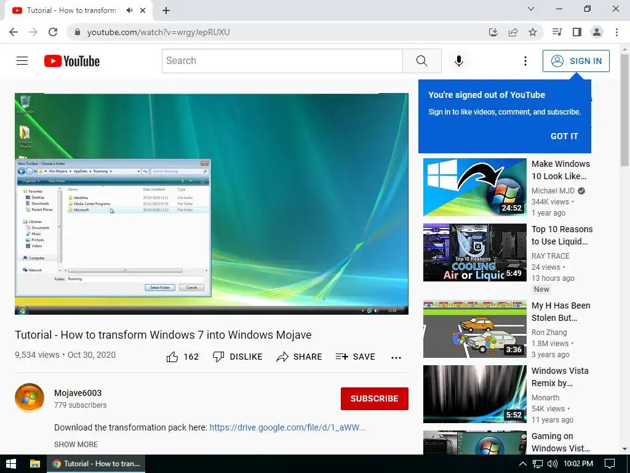Open Make Windows 10 Look Like thumbnail

click(x=474, y=187)
